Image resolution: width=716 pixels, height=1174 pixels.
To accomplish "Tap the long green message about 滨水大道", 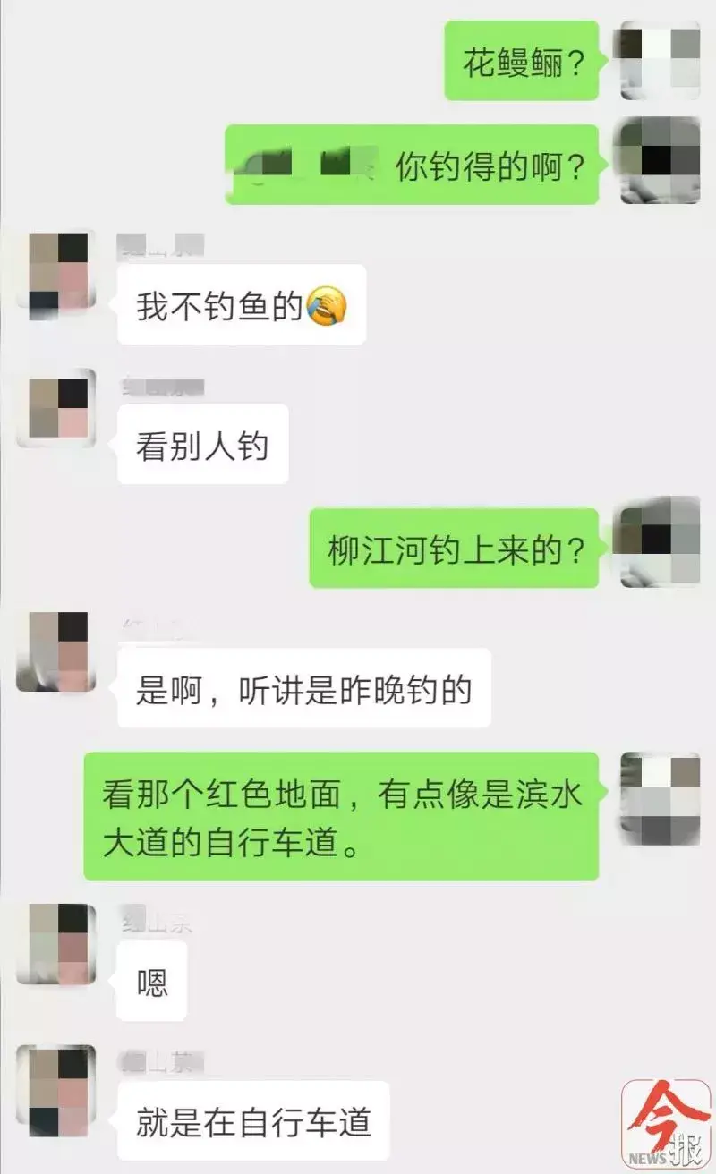I will point(342,816).
